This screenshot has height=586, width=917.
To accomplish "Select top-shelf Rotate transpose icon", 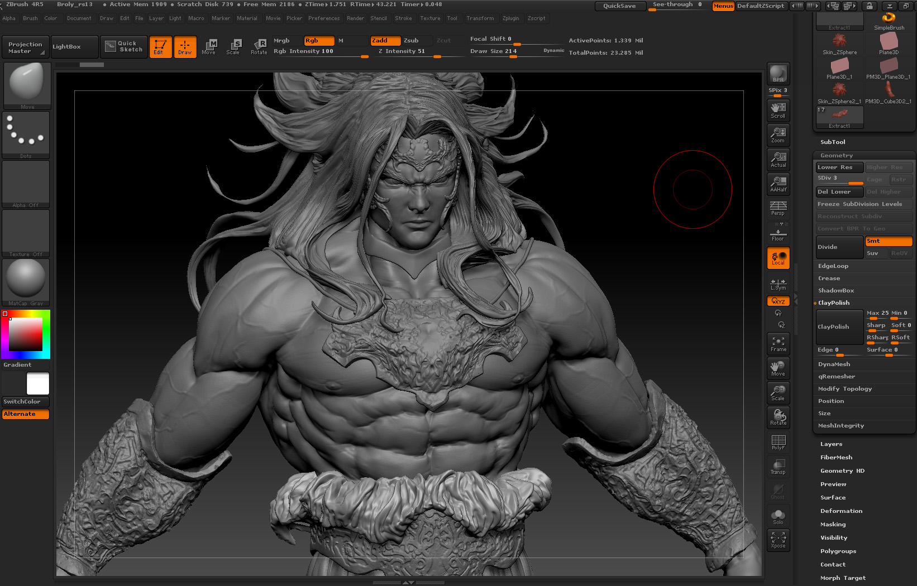I will point(259,47).
